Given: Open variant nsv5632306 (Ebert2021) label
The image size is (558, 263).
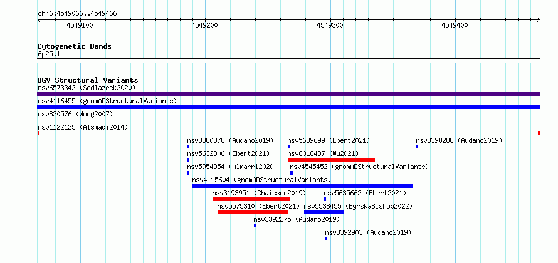Looking at the screenshot, I should (x=228, y=153).
